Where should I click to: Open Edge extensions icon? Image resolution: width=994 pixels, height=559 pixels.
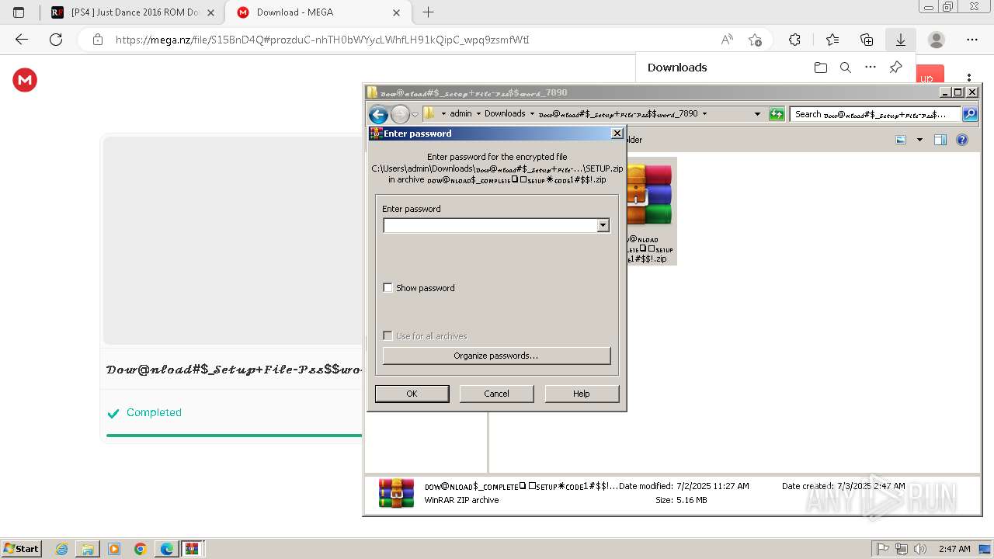pyautogui.click(x=794, y=40)
